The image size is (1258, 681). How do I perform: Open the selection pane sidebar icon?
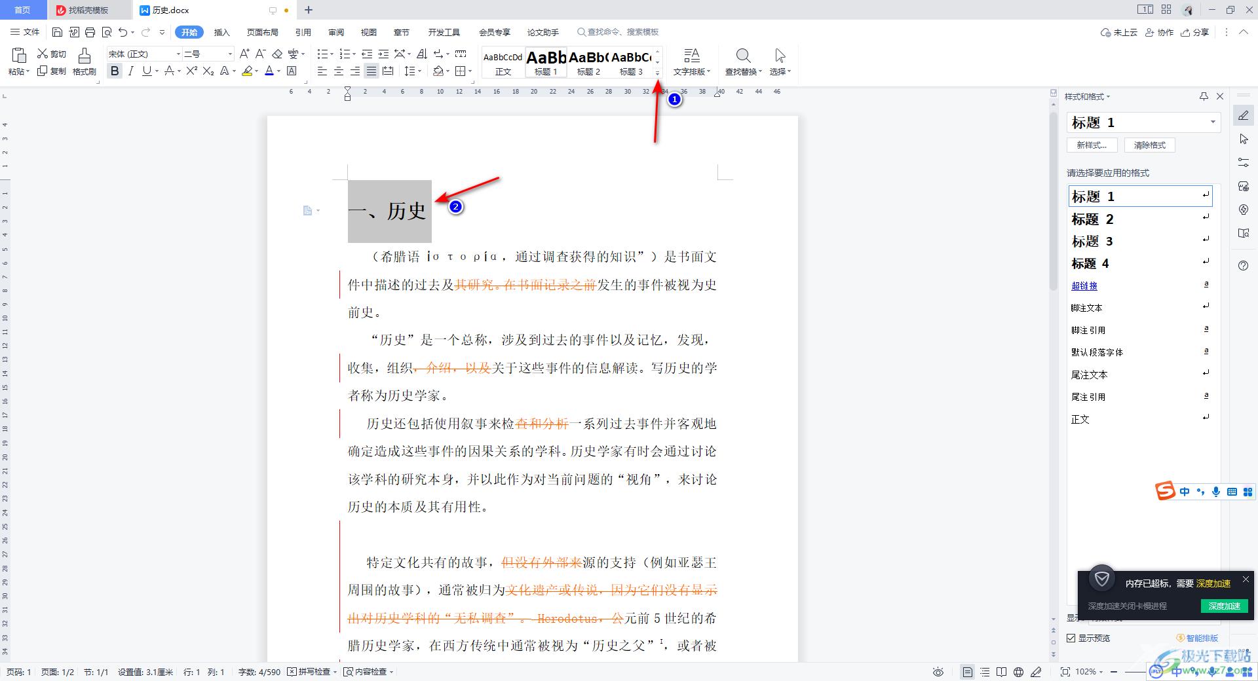coord(1244,139)
